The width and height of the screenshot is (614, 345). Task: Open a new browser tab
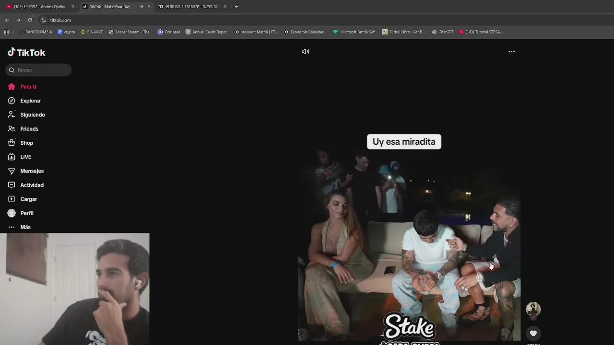236,7
